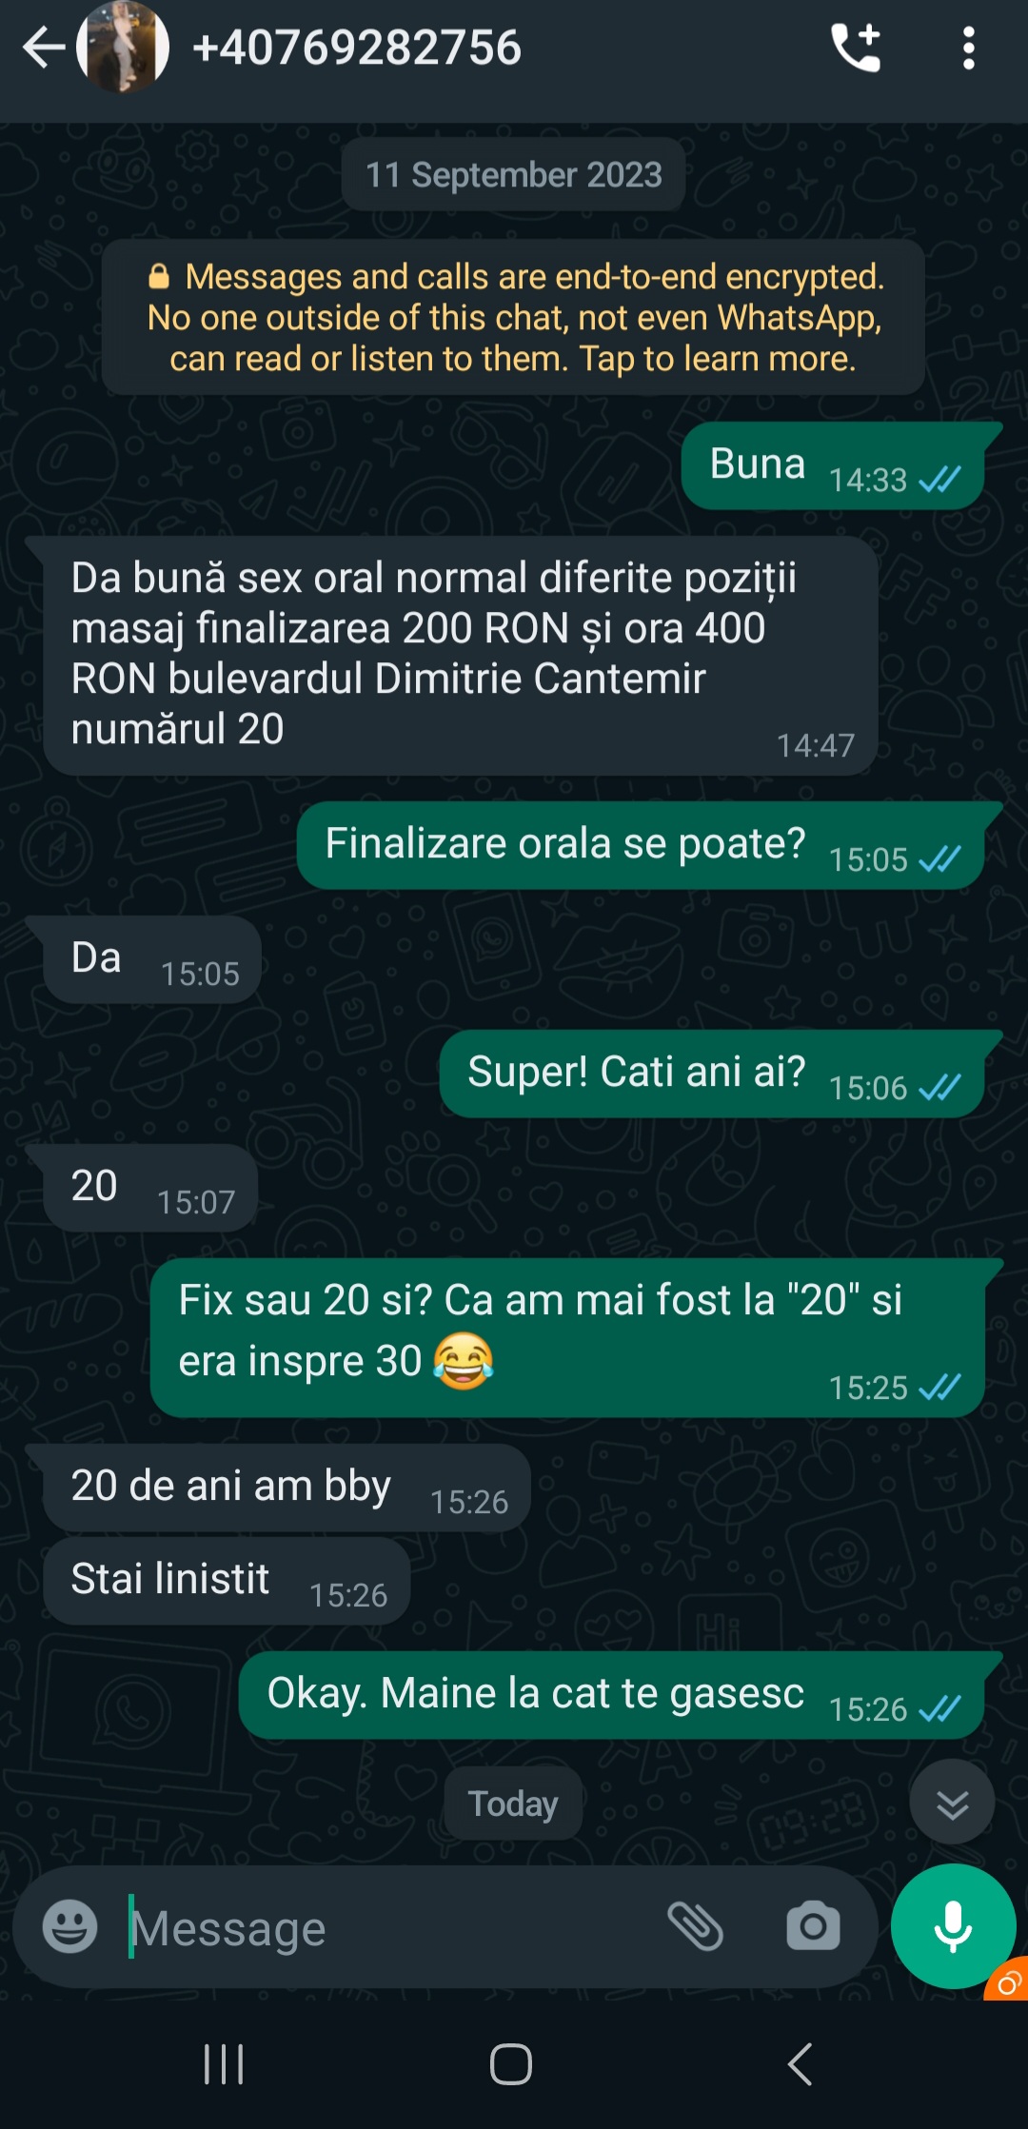Open contact info for +40769282756
The width and height of the screenshot is (1028, 2129).
pos(357,48)
